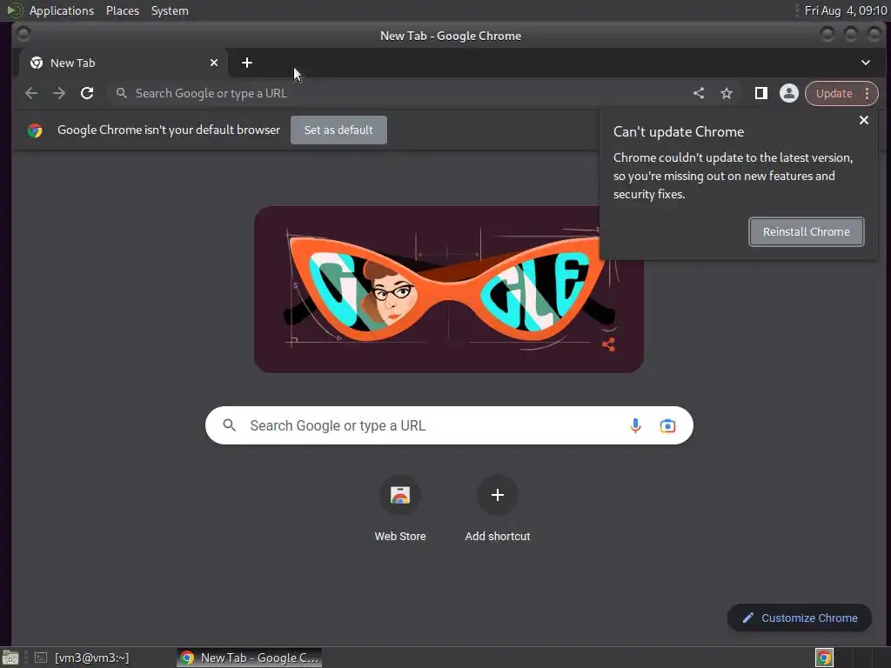This screenshot has width=891, height=668.
Task: Open the profile avatar menu
Action: (x=788, y=93)
